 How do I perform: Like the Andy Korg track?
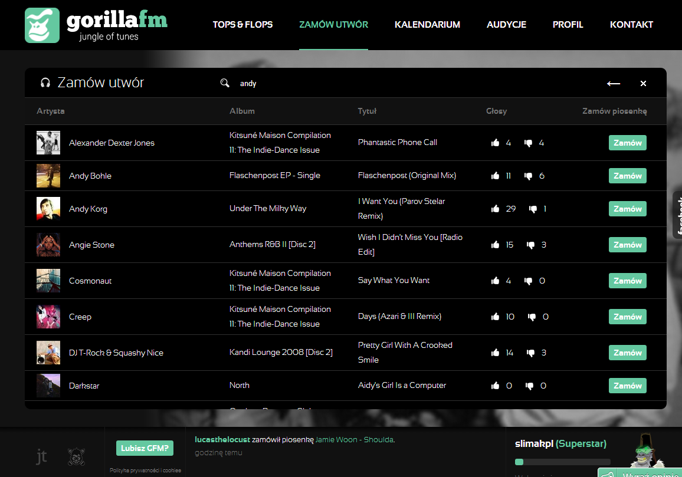[x=496, y=209]
